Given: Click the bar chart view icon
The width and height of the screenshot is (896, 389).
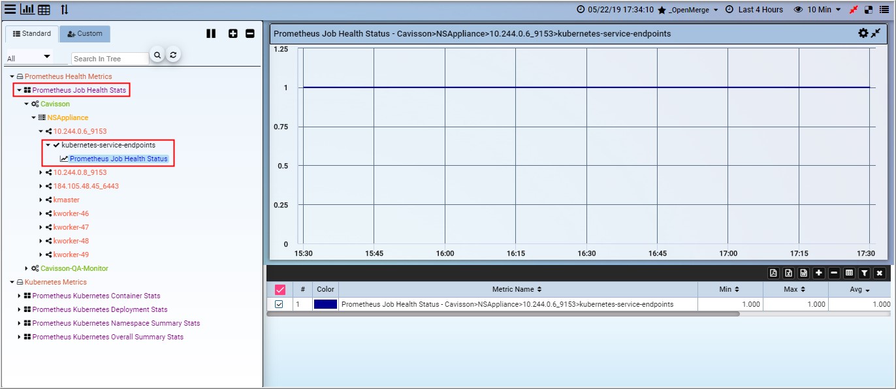Looking at the screenshot, I should [27, 10].
